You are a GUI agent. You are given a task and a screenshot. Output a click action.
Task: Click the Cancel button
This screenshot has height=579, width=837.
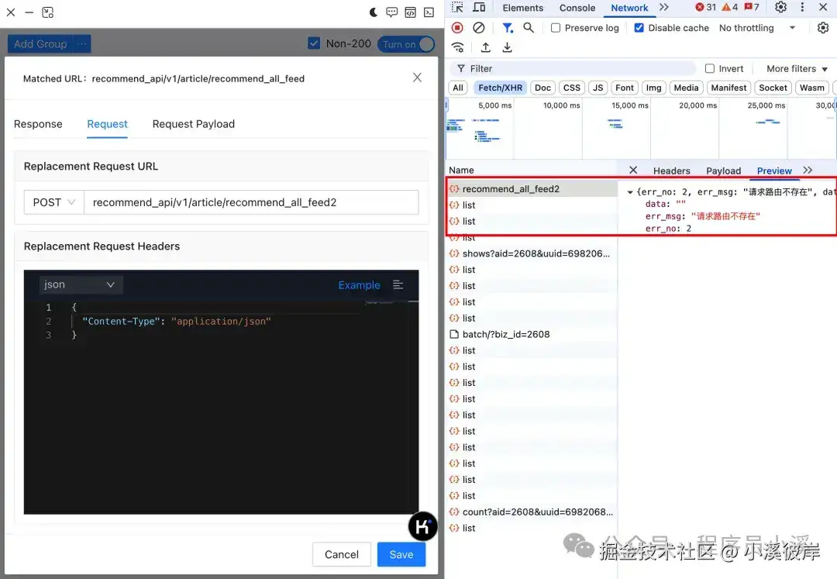(x=342, y=554)
